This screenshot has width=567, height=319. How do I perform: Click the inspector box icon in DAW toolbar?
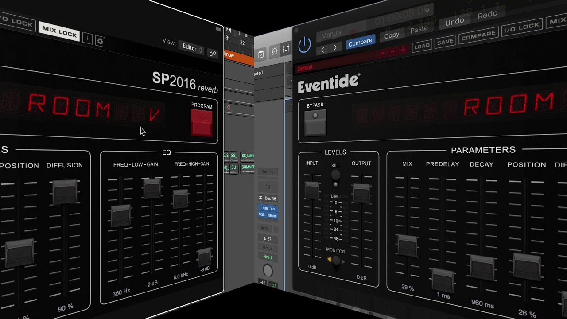pyautogui.click(x=261, y=54)
